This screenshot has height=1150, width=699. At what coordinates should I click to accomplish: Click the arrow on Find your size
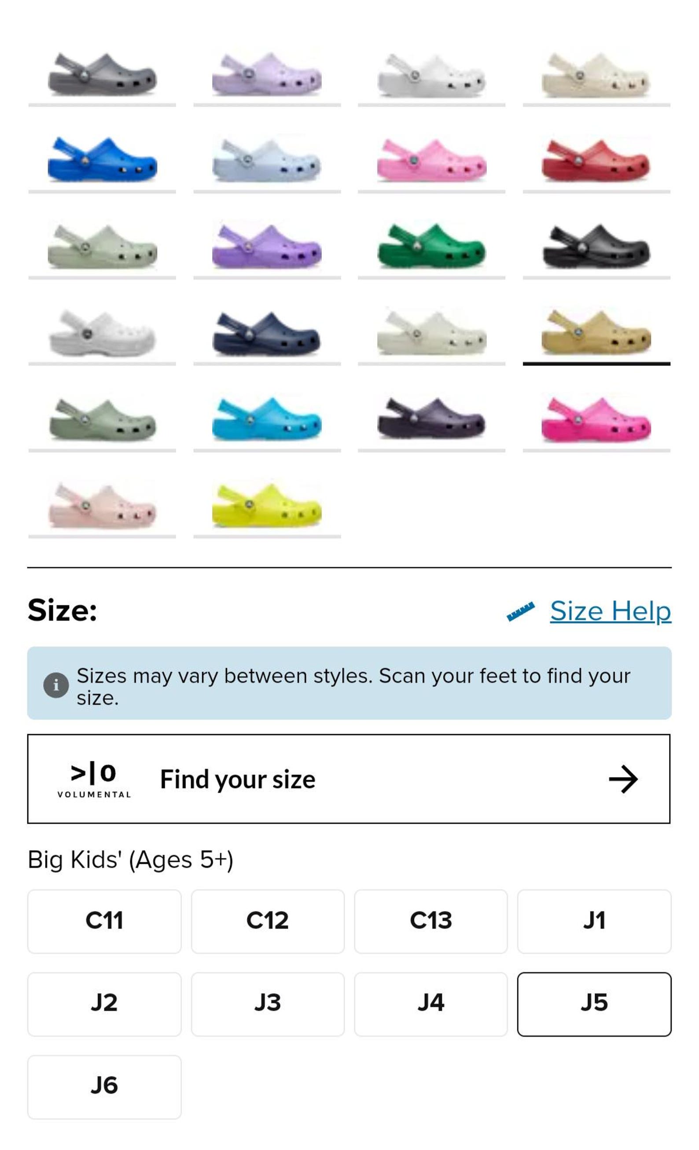tap(623, 779)
